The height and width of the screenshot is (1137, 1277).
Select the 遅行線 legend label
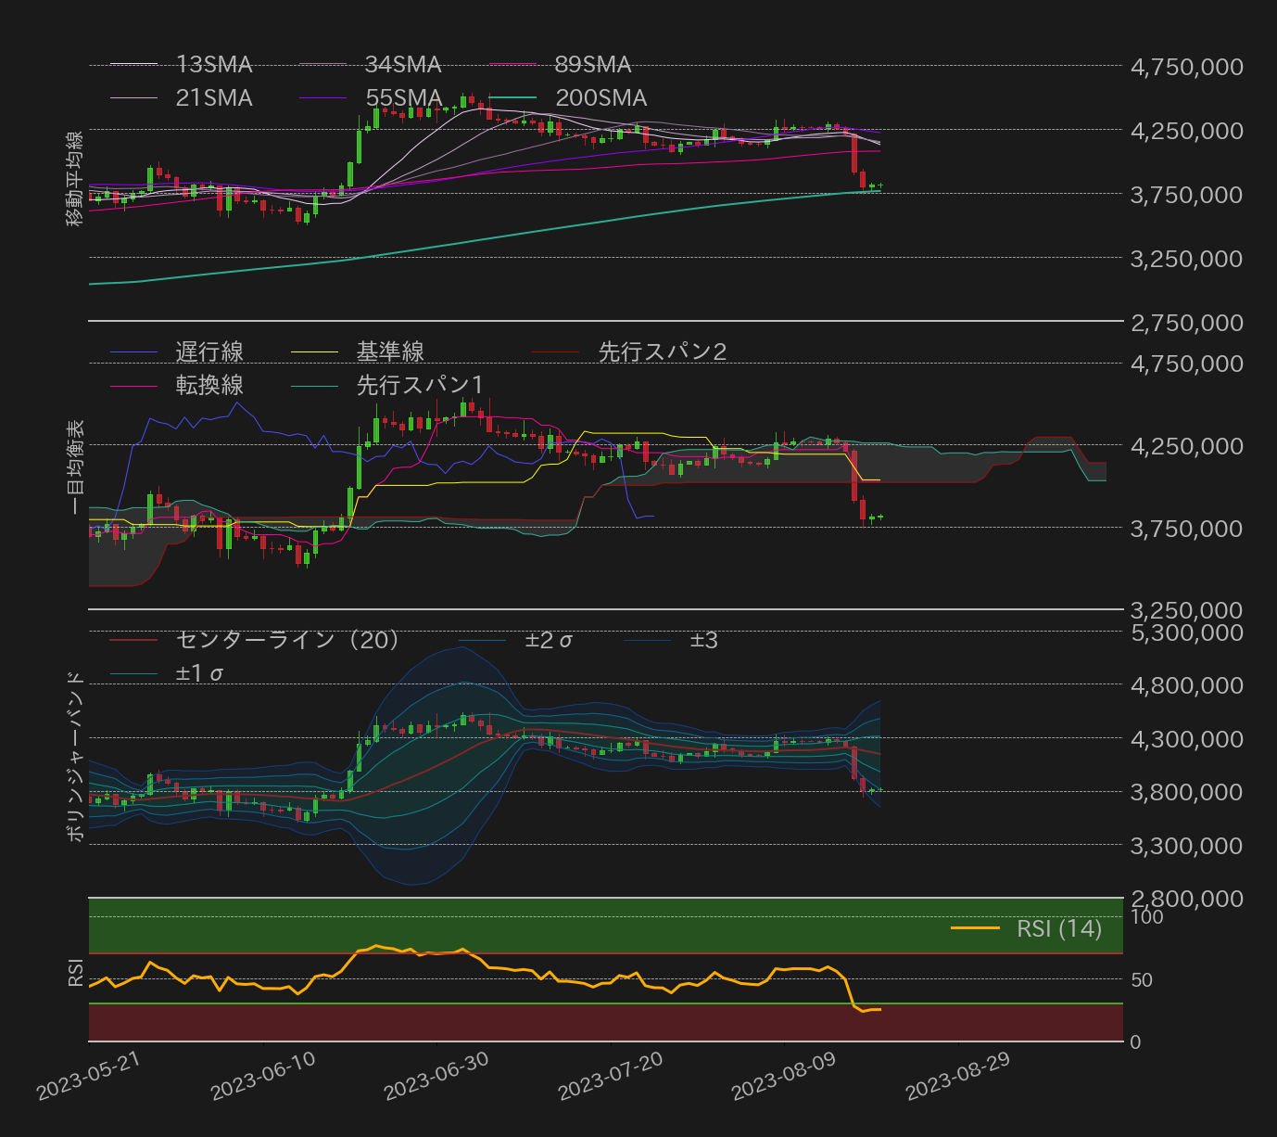pyautogui.click(x=209, y=351)
